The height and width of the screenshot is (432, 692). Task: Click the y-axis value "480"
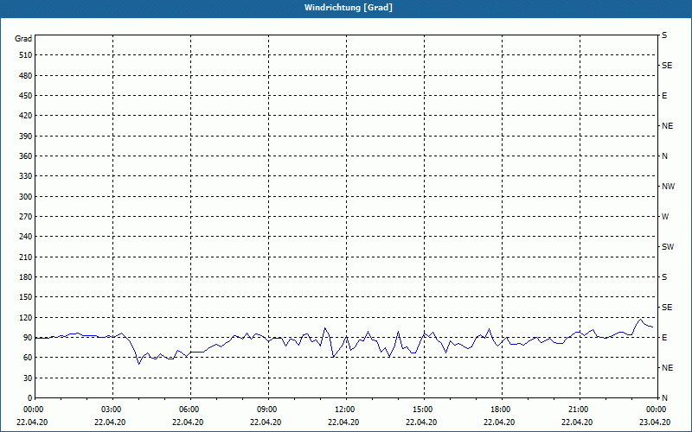coord(26,76)
